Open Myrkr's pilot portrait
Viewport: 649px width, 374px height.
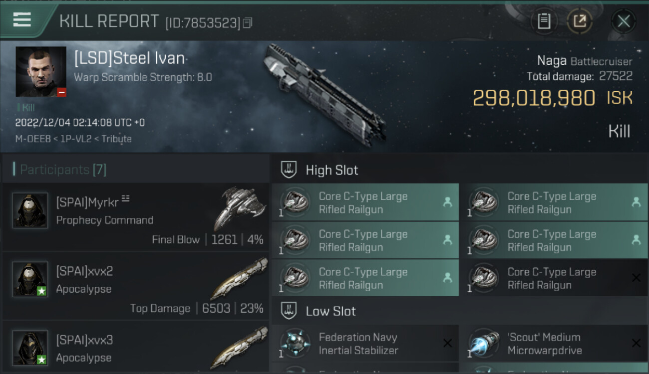[x=30, y=210]
